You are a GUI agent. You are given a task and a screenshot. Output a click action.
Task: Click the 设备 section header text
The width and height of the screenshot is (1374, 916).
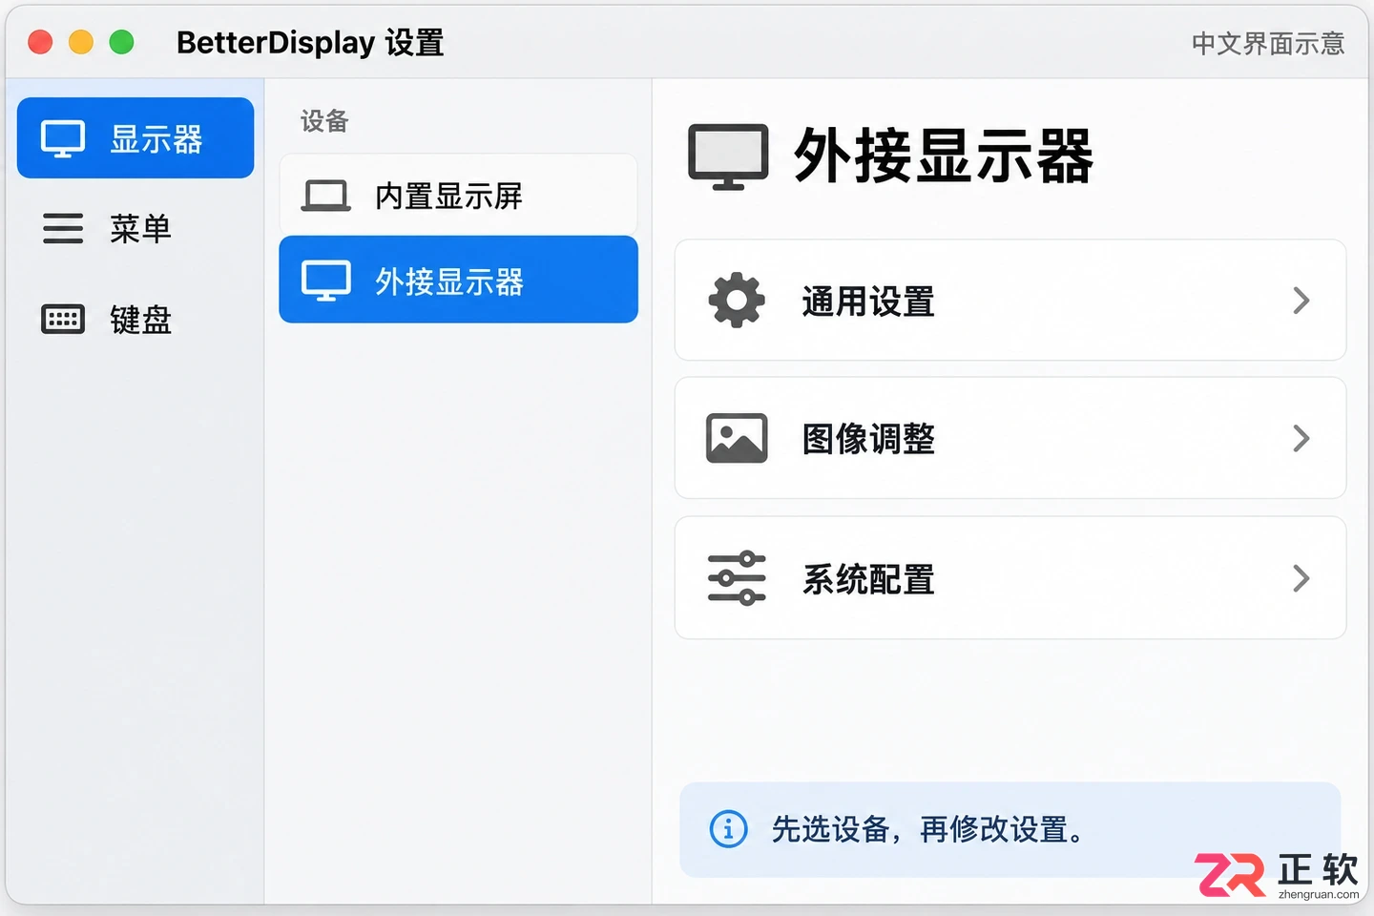point(324,121)
